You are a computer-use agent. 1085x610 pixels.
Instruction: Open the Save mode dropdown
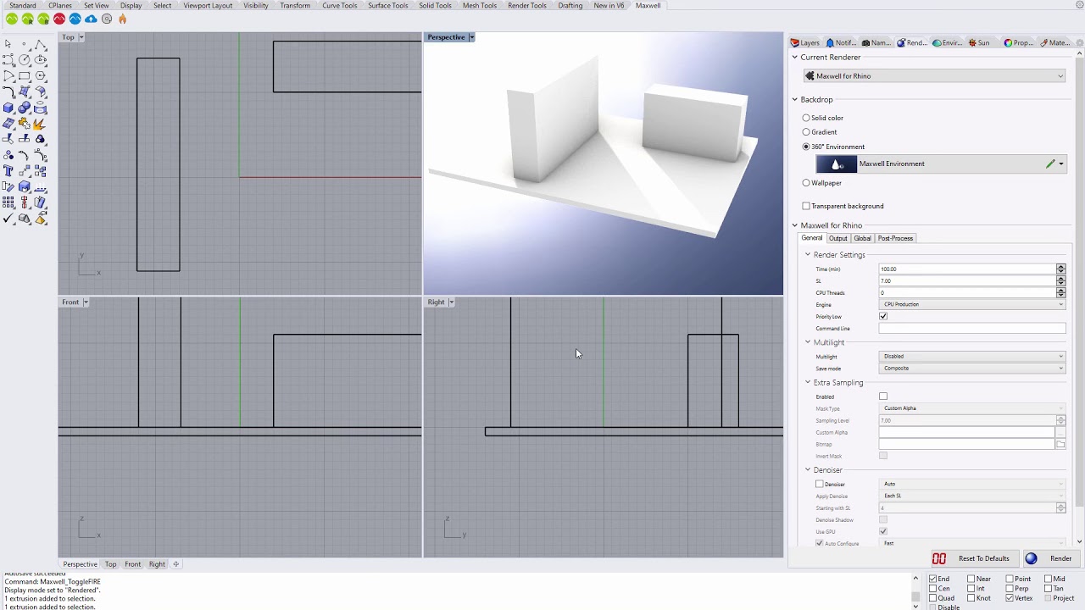(x=972, y=369)
